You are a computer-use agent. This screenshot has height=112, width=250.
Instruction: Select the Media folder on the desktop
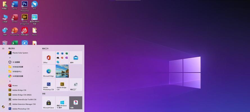point(35,32)
